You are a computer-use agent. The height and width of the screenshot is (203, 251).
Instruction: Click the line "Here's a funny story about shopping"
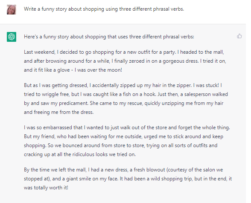pos(109,37)
